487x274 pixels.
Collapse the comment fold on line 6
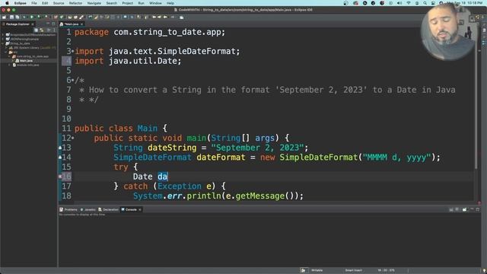coord(73,80)
